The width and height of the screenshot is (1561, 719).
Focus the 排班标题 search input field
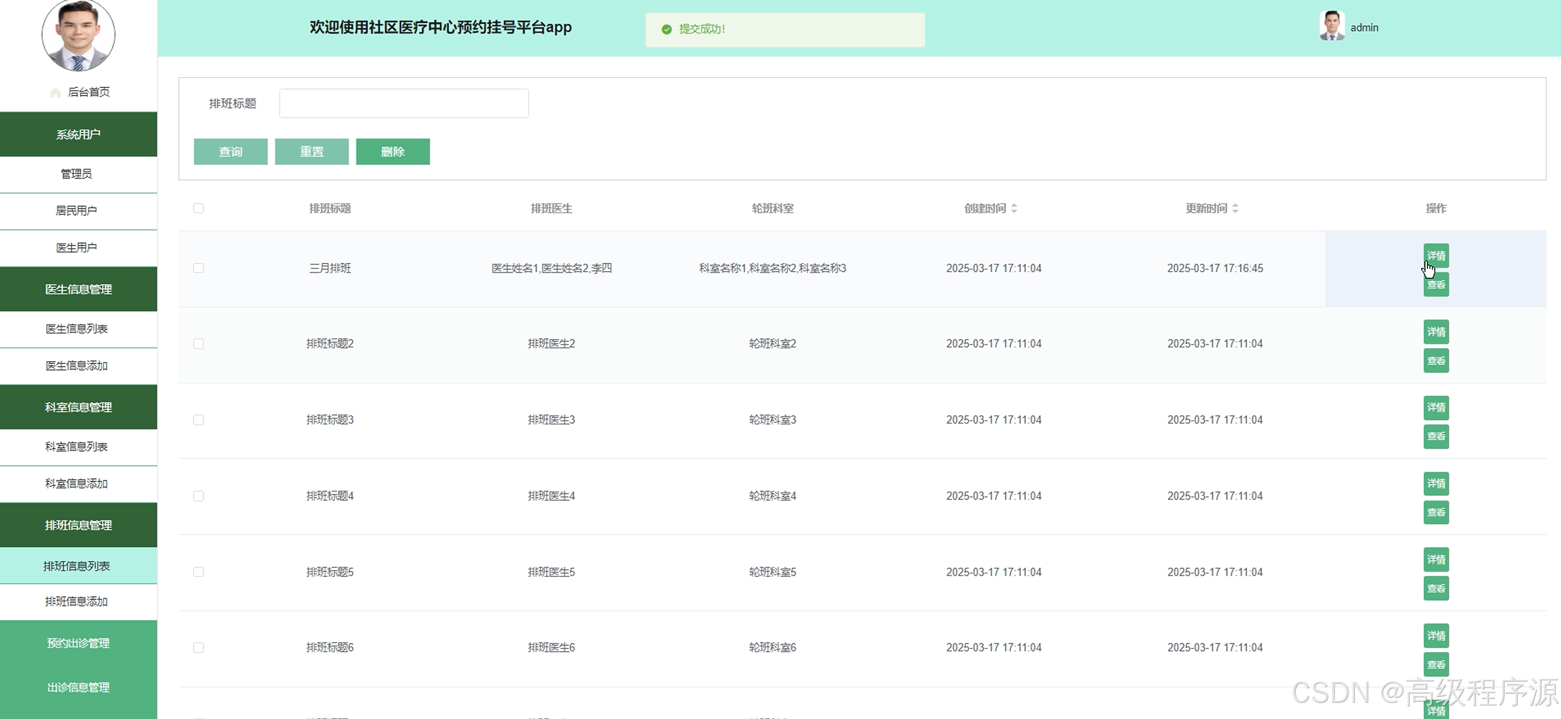pyautogui.click(x=403, y=103)
